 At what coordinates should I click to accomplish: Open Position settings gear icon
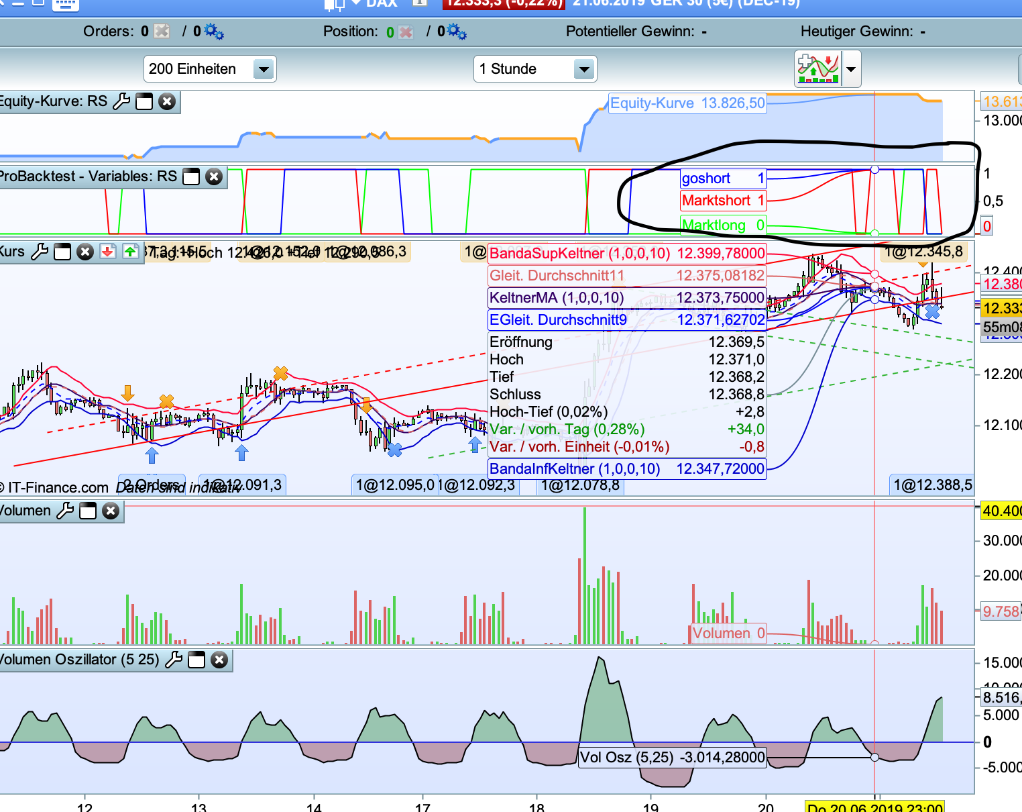coord(457,32)
